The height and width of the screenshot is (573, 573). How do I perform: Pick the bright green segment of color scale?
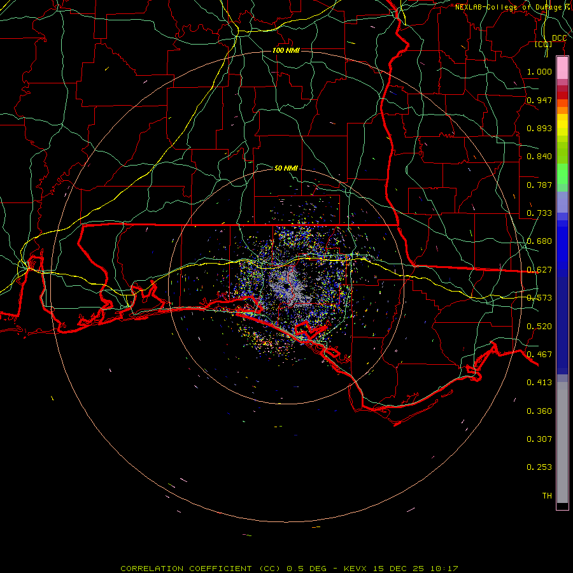point(562,174)
